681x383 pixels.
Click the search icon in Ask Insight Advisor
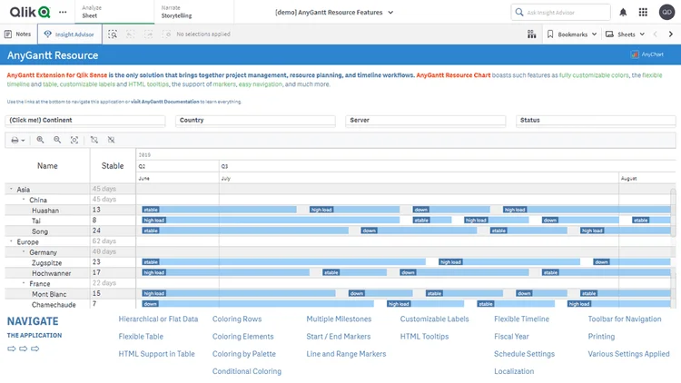[x=519, y=12]
